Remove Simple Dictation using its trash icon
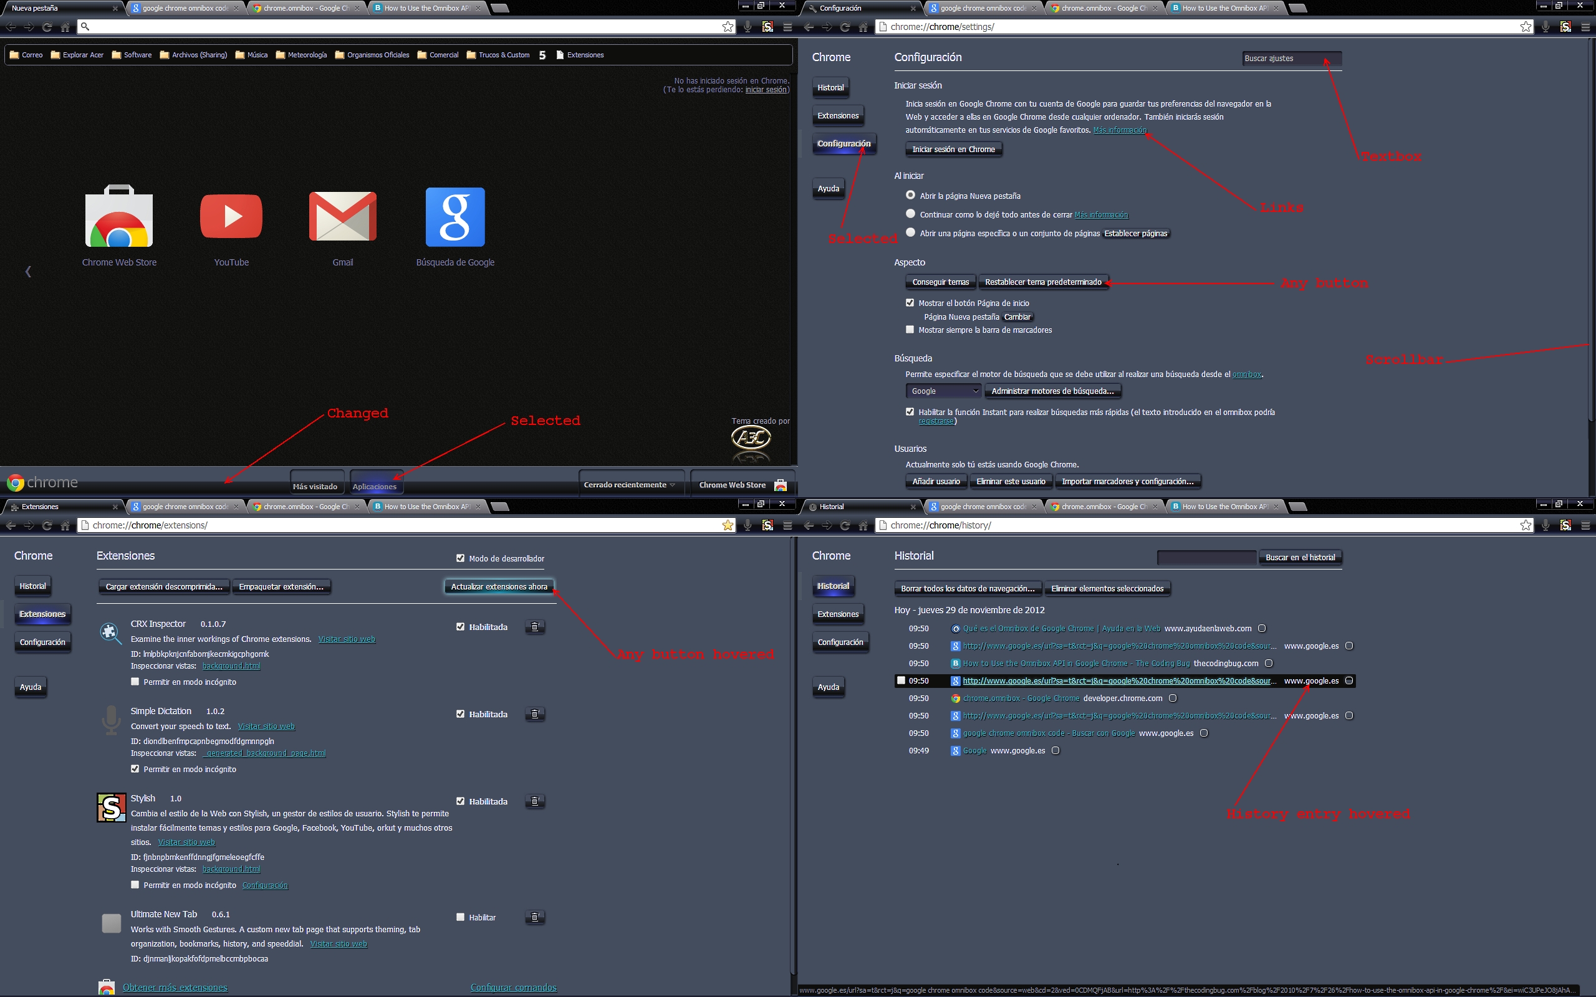Viewport: 1596px width, 997px height. click(x=535, y=713)
